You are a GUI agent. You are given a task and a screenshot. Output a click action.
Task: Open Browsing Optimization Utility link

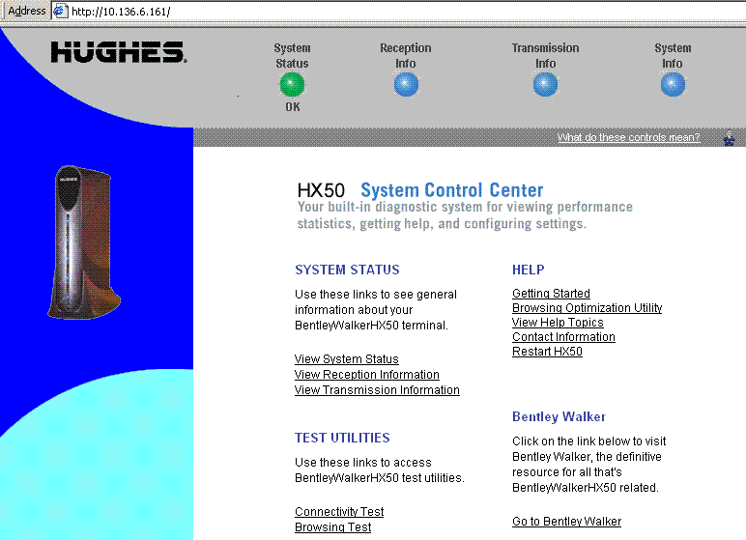coord(588,308)
